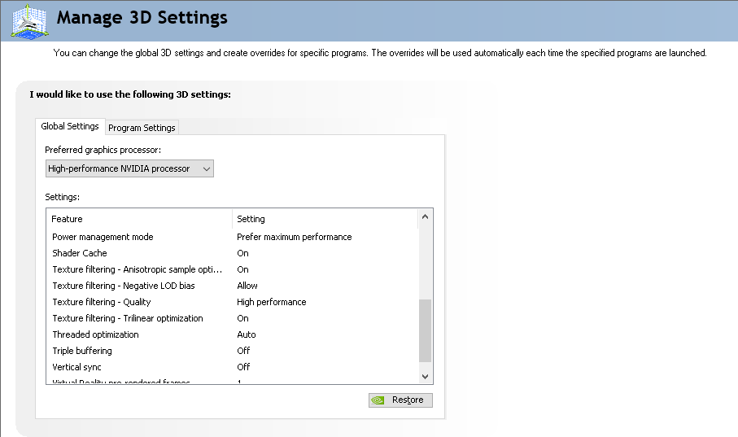Click the NVIDIA logo on Restore button

[378, 400]
